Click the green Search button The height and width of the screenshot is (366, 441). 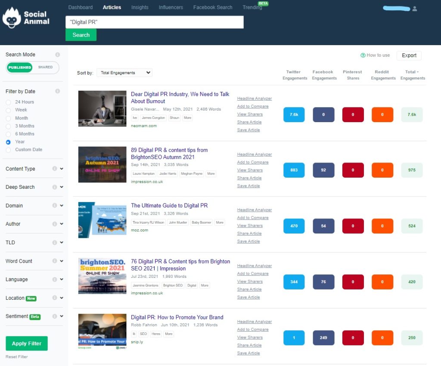coord(81,35)
